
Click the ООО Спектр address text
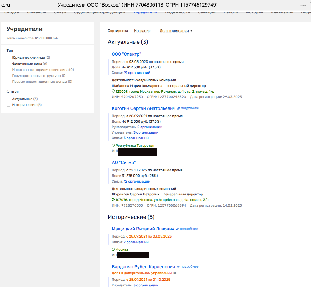tap(165, 91)
